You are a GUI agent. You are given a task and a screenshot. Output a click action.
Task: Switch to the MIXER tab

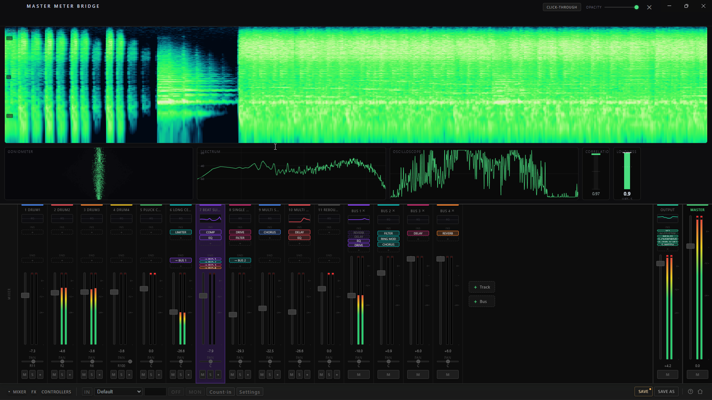tap(20, 392)
